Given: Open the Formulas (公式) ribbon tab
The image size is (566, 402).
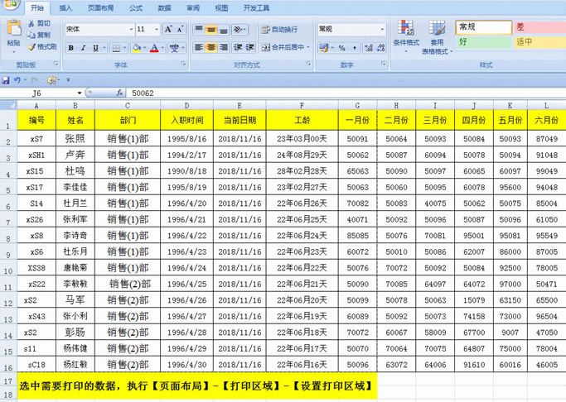Looking at the screenshot, I should click(136, 8).
